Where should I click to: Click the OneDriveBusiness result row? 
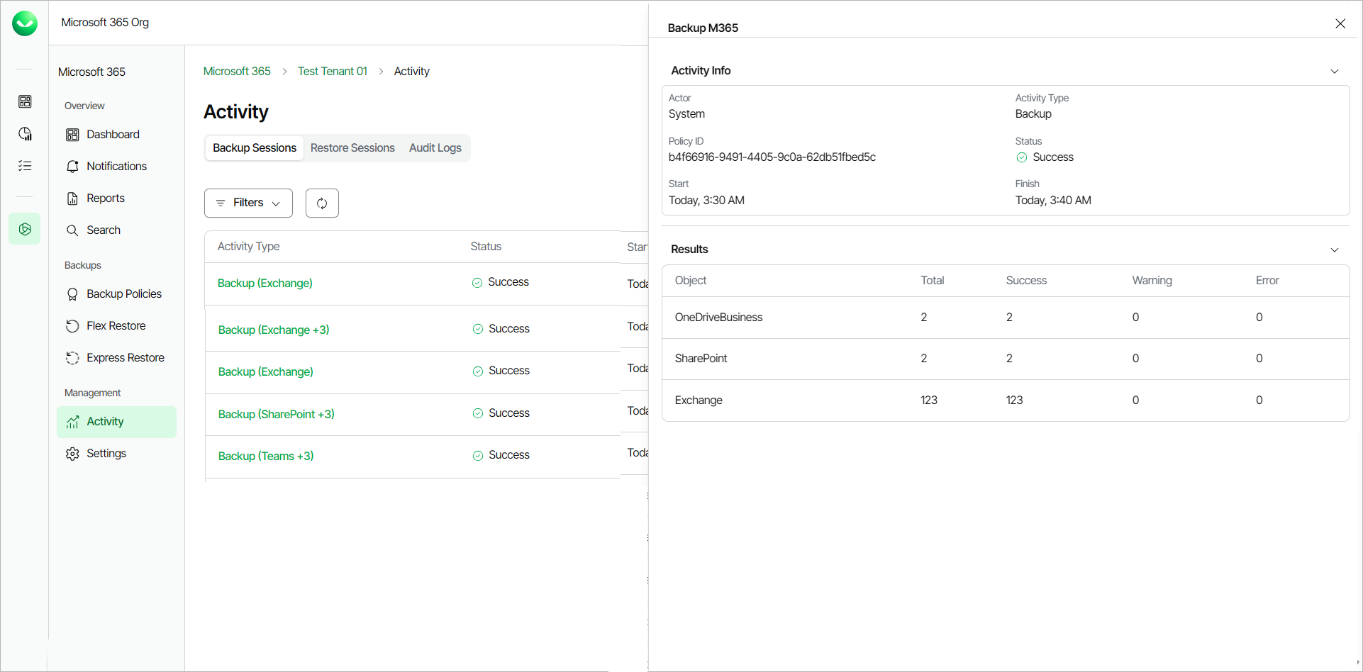(1006, 317)
